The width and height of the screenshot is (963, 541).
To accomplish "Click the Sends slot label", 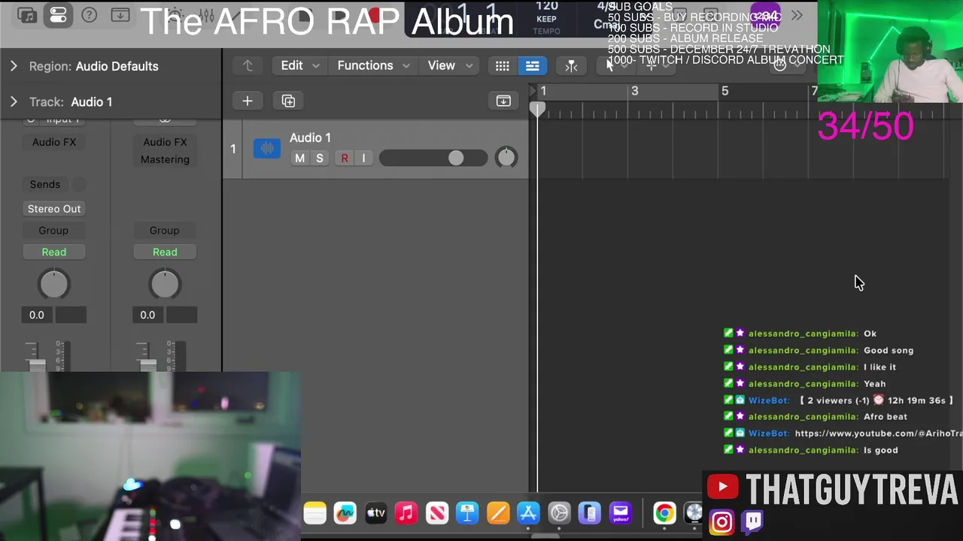I will pos(45,184).
